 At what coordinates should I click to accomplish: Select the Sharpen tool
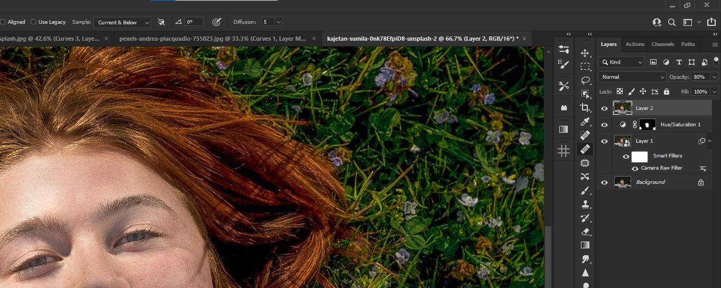pos(585,273)
